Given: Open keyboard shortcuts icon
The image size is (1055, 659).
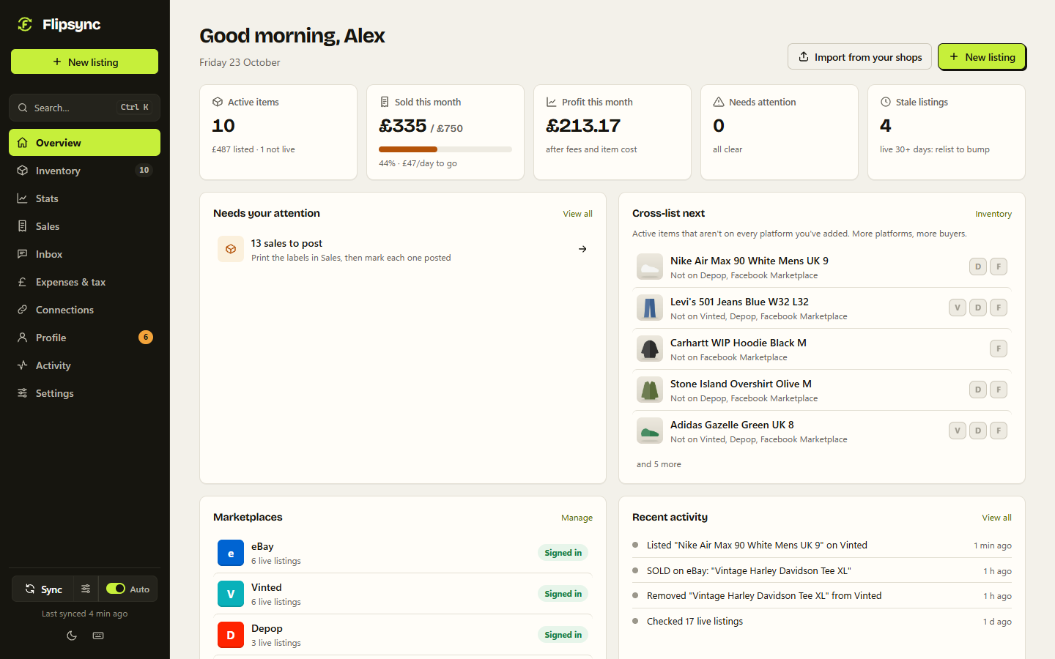Looking at the screenshot, I should pos(98,636).
